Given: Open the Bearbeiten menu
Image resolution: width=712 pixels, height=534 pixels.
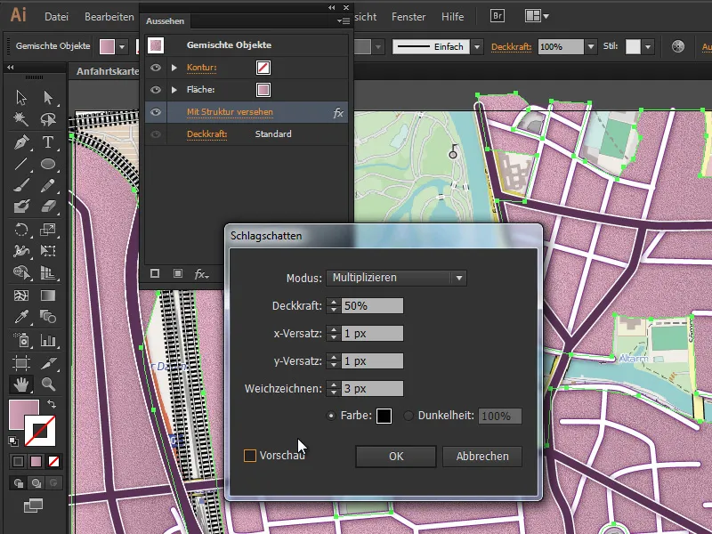Looking at the screenshot, I should point(109,17).
